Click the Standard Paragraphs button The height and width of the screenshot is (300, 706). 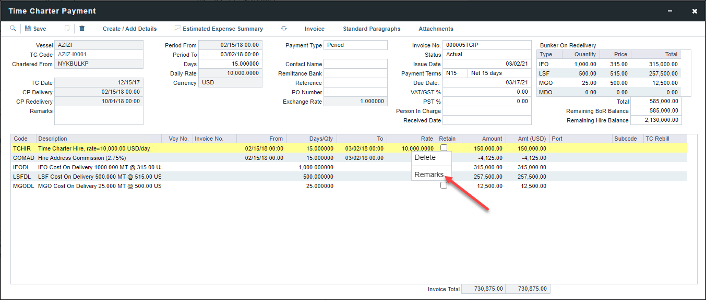click(x=372, y=29)
